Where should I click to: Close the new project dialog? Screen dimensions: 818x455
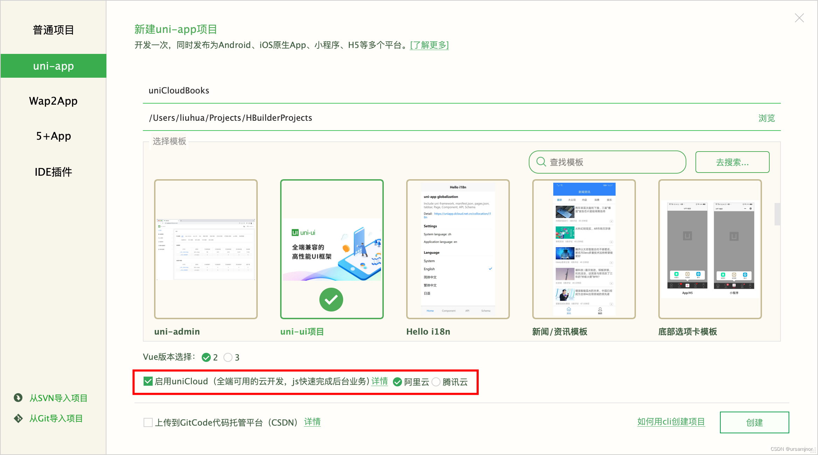tap(799, 18)
